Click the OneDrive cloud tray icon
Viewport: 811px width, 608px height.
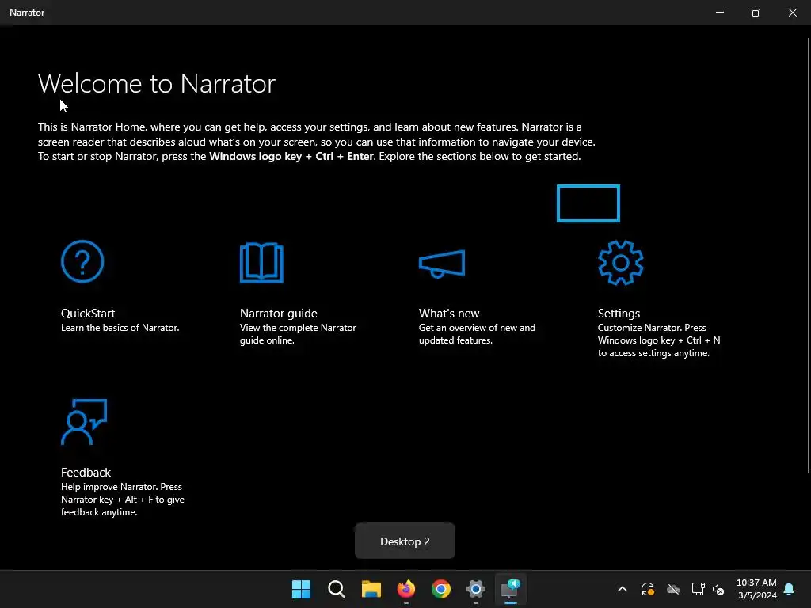point(673,589)
